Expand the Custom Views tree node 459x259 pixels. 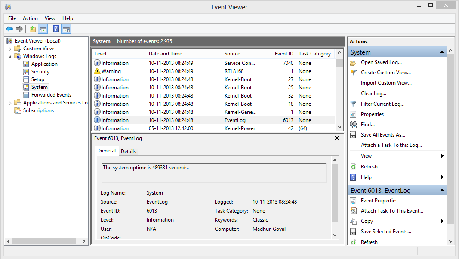[x=10, y=49]
